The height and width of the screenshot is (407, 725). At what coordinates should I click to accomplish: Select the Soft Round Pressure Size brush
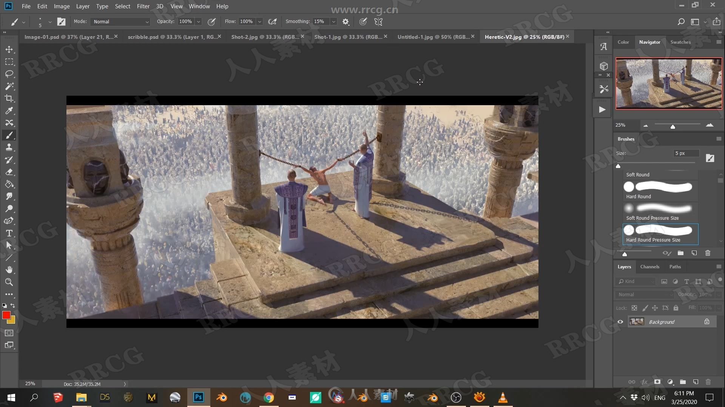pos(660,212)
